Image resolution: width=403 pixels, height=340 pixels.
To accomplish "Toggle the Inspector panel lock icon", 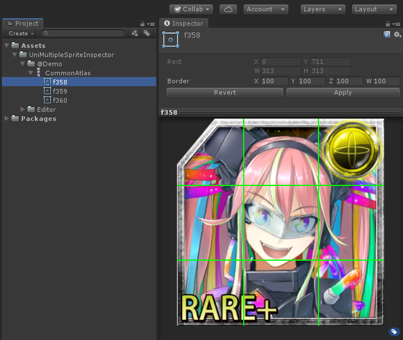I will 388,24.
